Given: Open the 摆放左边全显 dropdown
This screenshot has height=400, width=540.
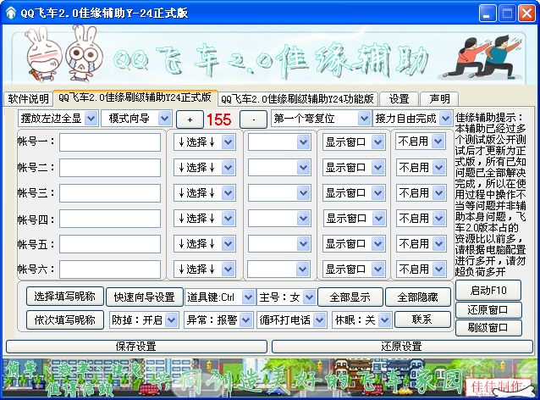Looking at the screenshot, I should click(58, 119).
